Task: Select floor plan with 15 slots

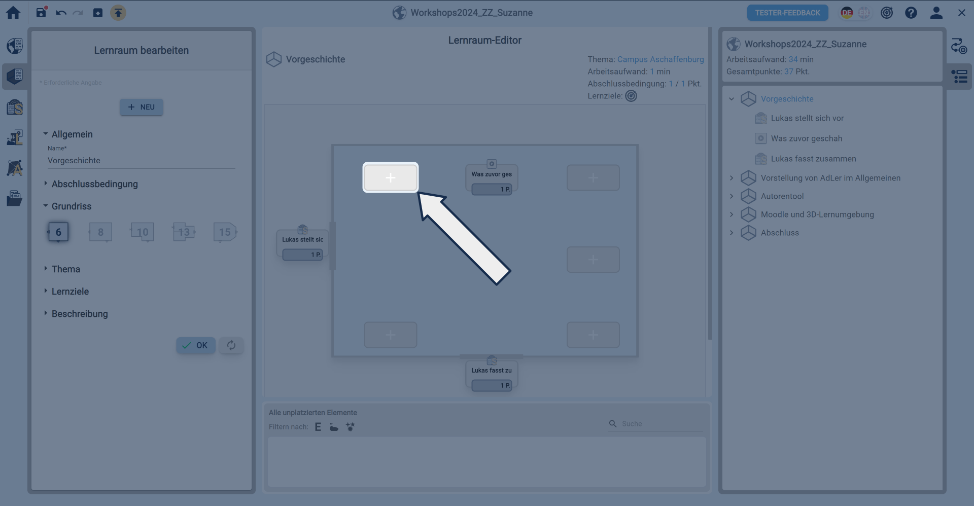Action: click(x=225, y=232)
